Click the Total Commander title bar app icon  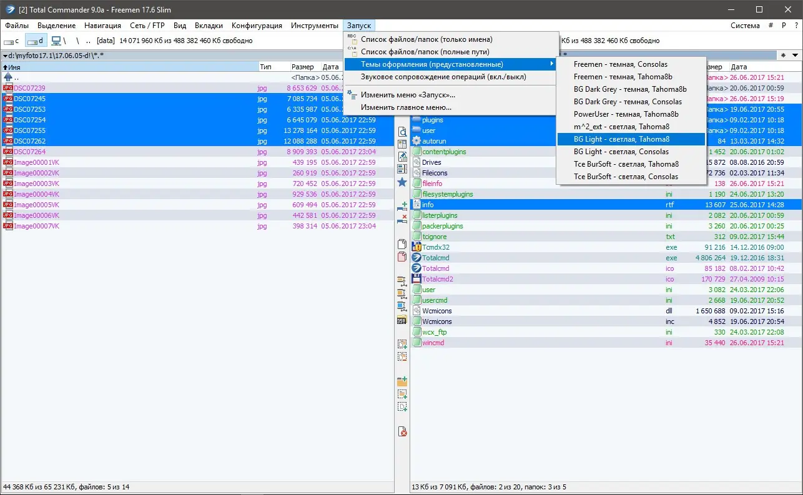pos(10,9)
